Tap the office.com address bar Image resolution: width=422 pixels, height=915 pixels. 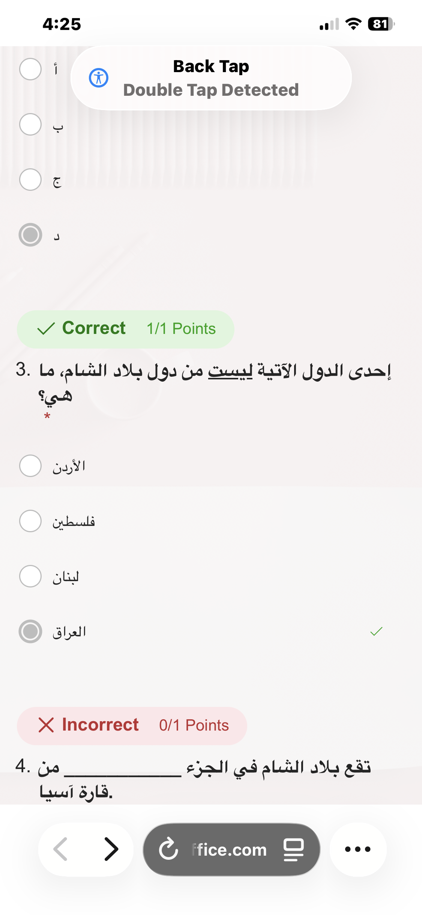(x=229, y=849)
